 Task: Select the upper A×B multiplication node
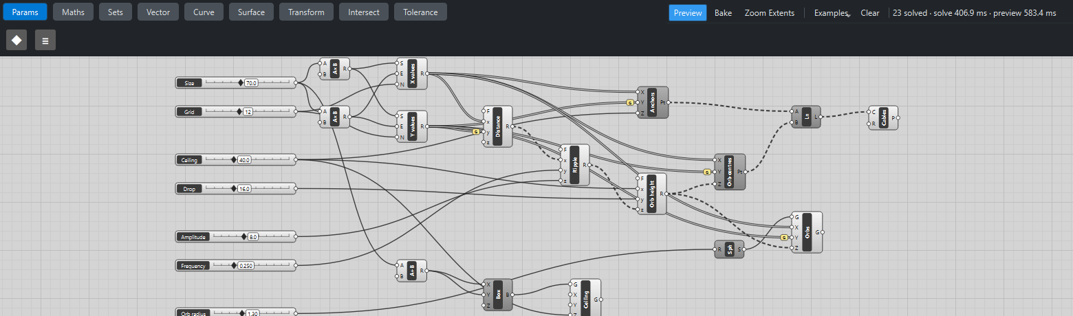tap(335, 69)
